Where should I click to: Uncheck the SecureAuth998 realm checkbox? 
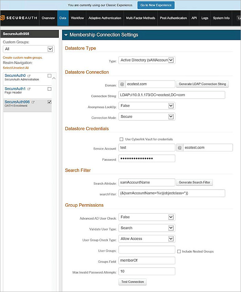(50, 102)
